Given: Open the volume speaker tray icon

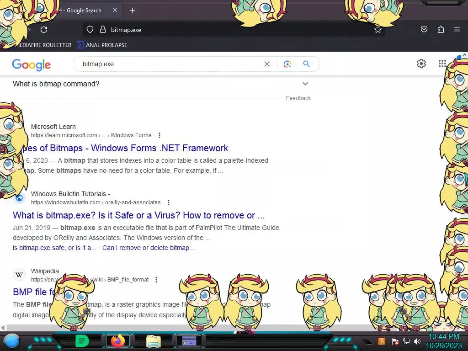Looking at the screenshot, I should tap(417, 341).
